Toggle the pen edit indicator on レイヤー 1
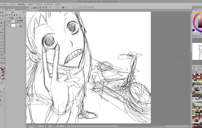202x128 pixels. click(9, 21)
